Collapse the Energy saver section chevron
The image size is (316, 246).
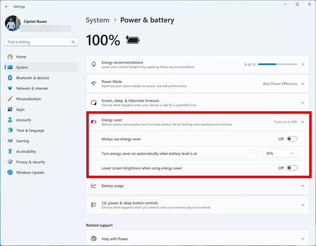pyautogui.click(x=303, y=122)
